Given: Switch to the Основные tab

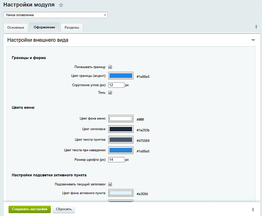Looking at the screenshot, I should [x=15, y=27].
